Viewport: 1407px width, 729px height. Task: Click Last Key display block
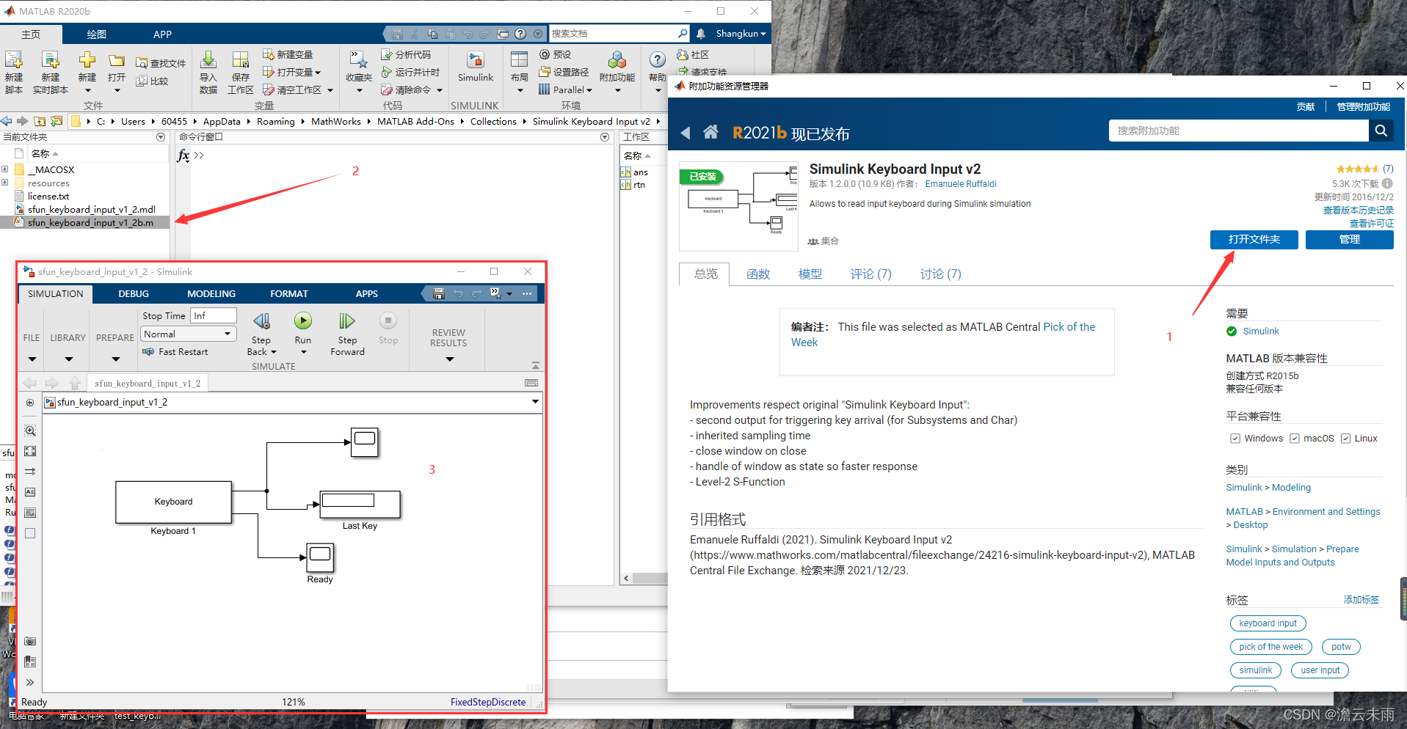click(360, 504)
